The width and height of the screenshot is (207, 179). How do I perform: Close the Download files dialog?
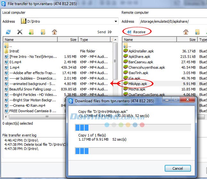[x=187, y=100]
